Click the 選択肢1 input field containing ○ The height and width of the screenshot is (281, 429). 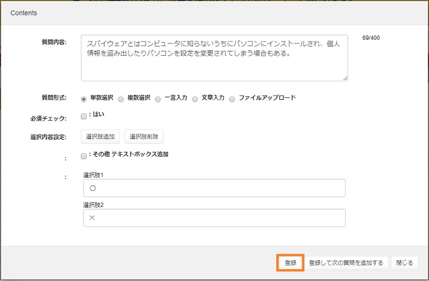[214, 188]
